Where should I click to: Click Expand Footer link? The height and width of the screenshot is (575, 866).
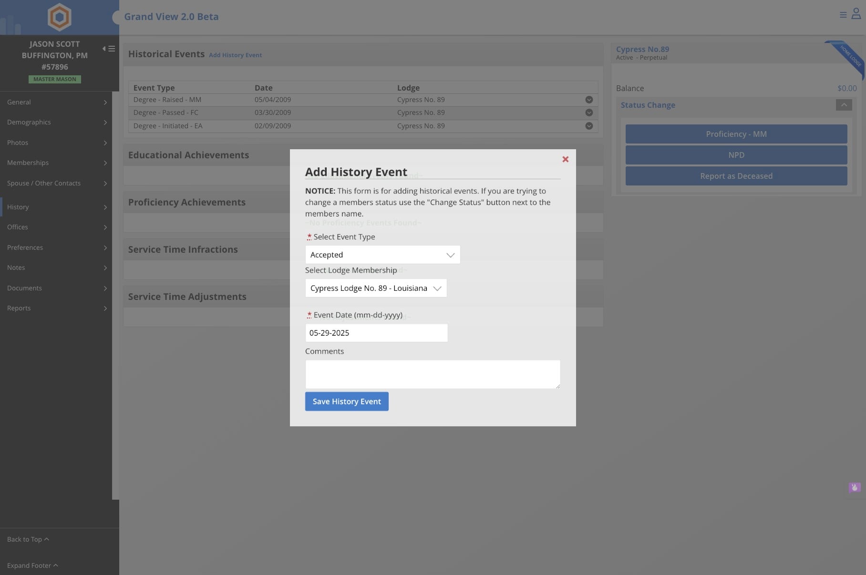pyautogui.click(x=32, y=565)
